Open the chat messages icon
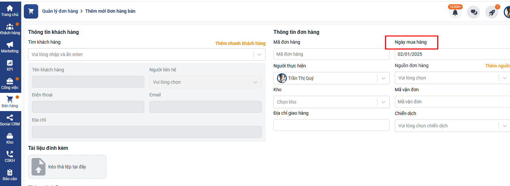Viewport: 510px width, 186px height. click(x=473, y=12)
